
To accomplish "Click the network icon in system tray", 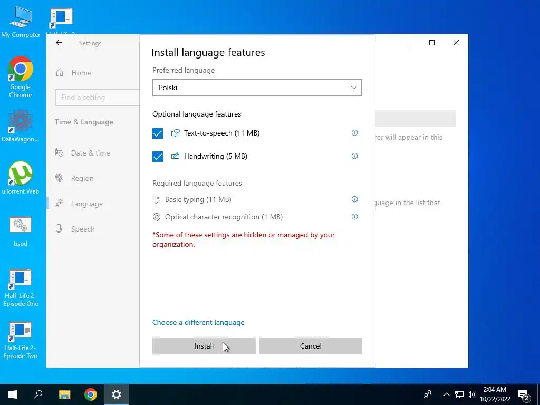I will coord(459,394).
